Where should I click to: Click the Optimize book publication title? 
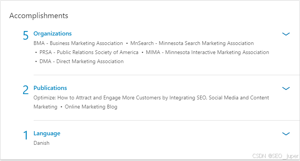tap(151, 98)
